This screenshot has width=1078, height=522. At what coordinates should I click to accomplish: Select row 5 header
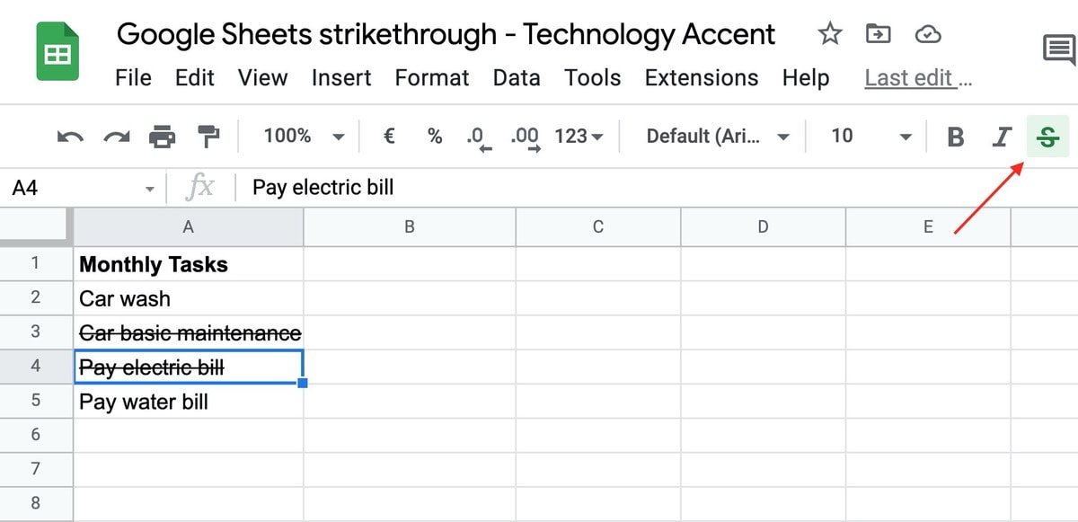[36, 400]
